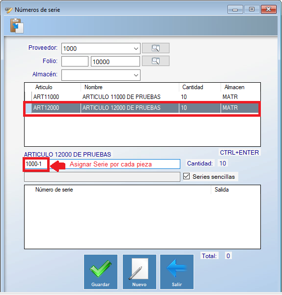282x295 pixels.
Task: Click the serial input field containing 1000-1
Action: (102, 164)
